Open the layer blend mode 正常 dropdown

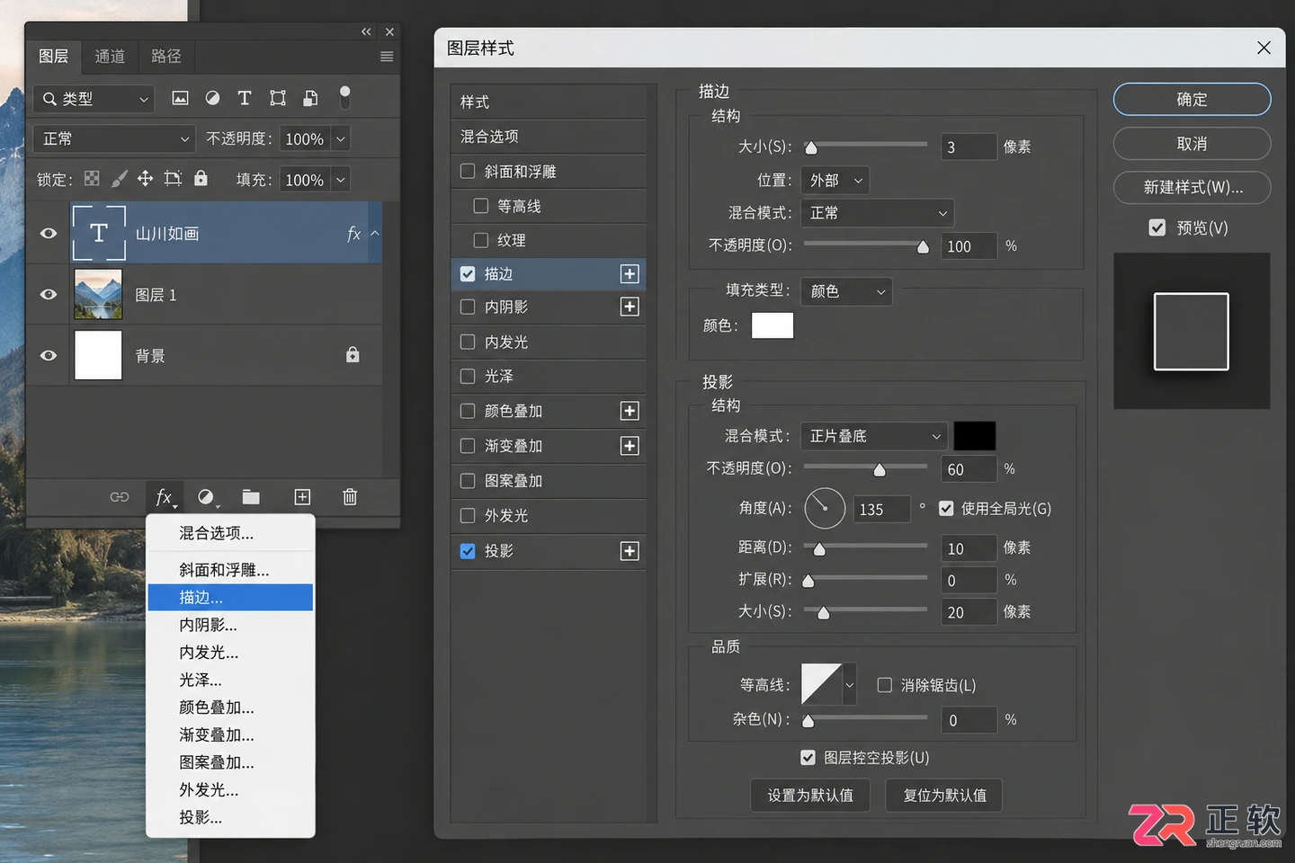tap(114, 138)
